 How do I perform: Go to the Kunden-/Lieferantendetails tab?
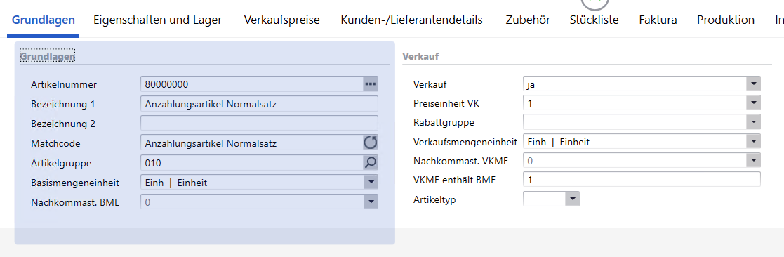tap(411, 20)
